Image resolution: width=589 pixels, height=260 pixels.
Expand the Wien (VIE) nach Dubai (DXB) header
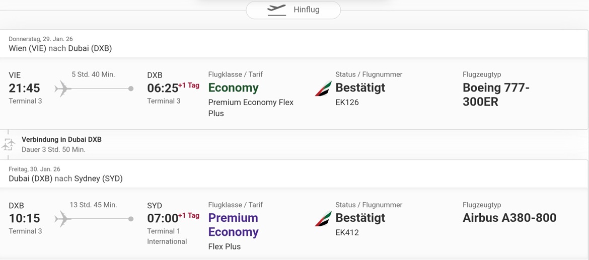(x=60, y=48)
